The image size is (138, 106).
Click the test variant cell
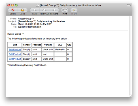pos(48,54)
